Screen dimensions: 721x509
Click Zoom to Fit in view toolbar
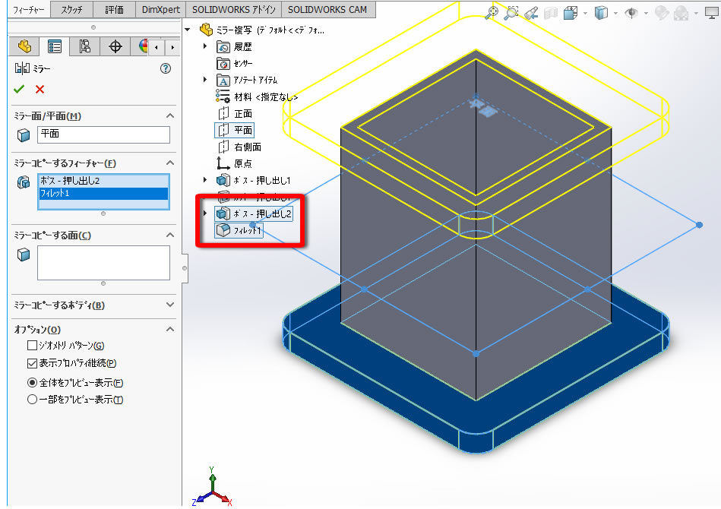pos(492,12)
